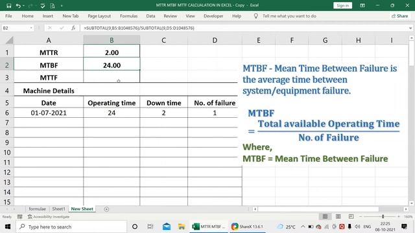Image resolution: width=415 pixels, height=233 pixels.
Task: Click the Select All corner triangle
Action: pos(9,40)
